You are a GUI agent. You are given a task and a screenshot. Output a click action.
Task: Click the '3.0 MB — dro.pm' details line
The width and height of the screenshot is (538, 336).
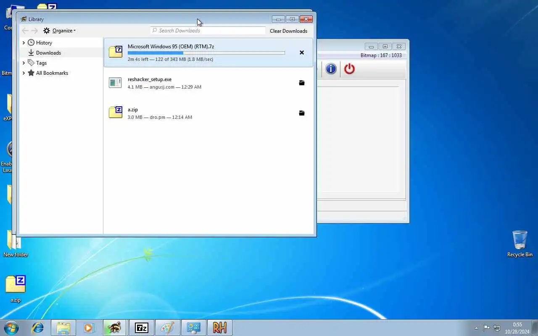coord(160,117)
